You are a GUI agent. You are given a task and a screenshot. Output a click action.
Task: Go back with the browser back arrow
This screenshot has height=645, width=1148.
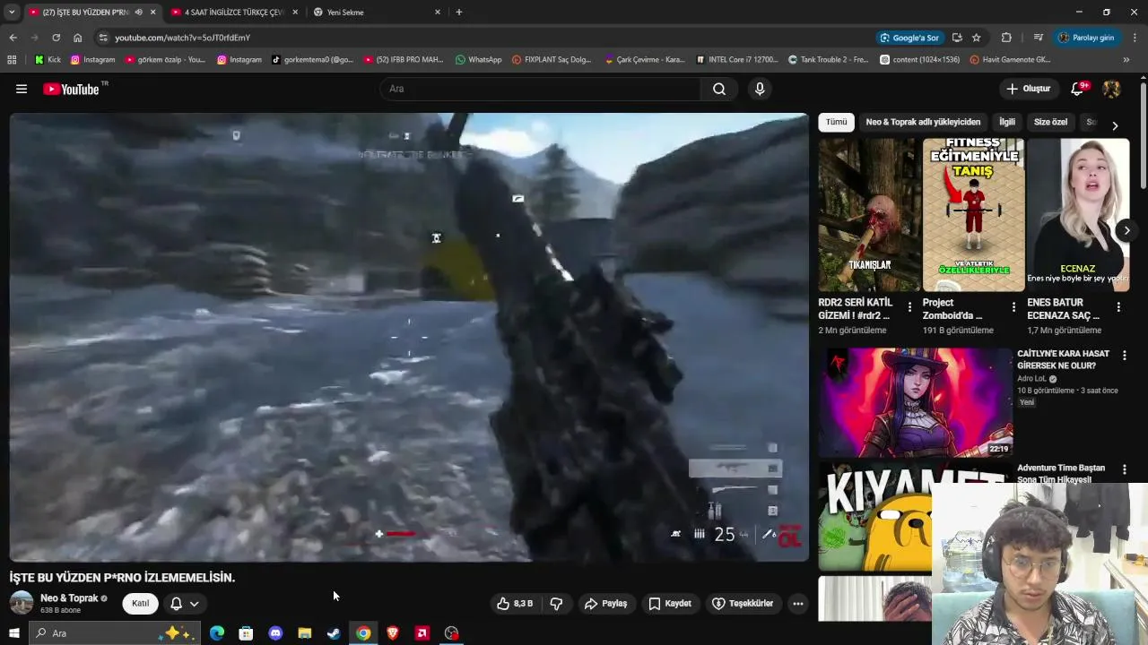click(x=13, y=38)
